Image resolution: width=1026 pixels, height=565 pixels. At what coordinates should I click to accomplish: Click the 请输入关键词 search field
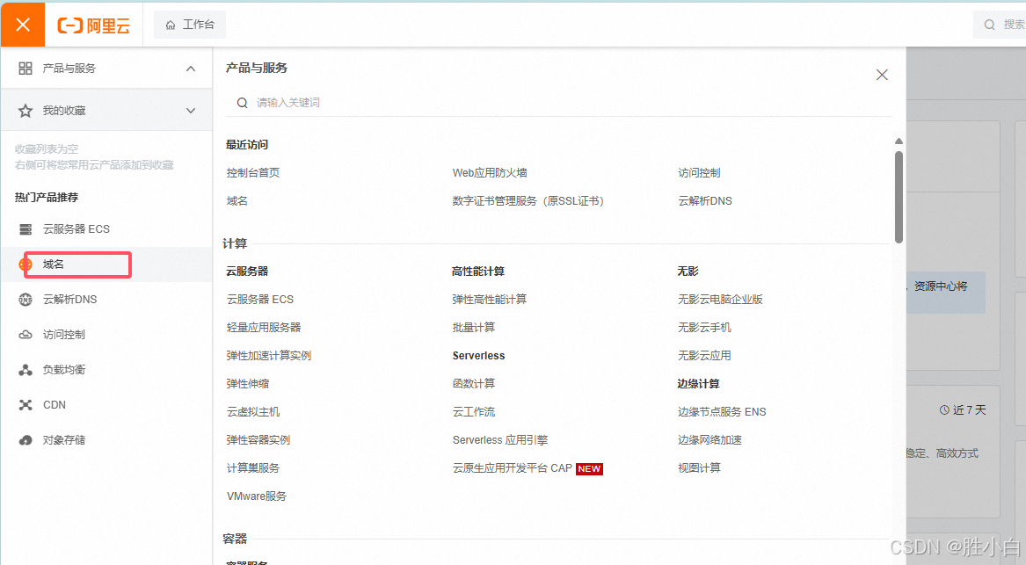tap(558, 103)
